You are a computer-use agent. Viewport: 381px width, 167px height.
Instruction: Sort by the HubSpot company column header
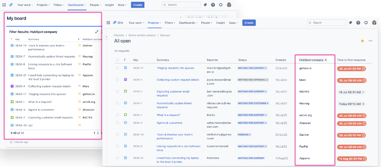[x=313, y=60]
